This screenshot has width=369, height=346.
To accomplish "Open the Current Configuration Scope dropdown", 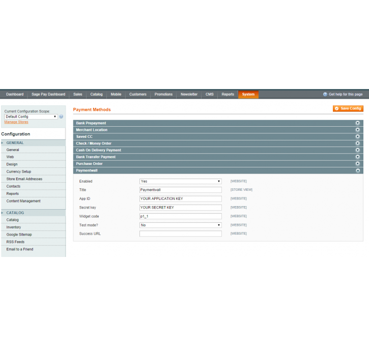I will 31,117.
